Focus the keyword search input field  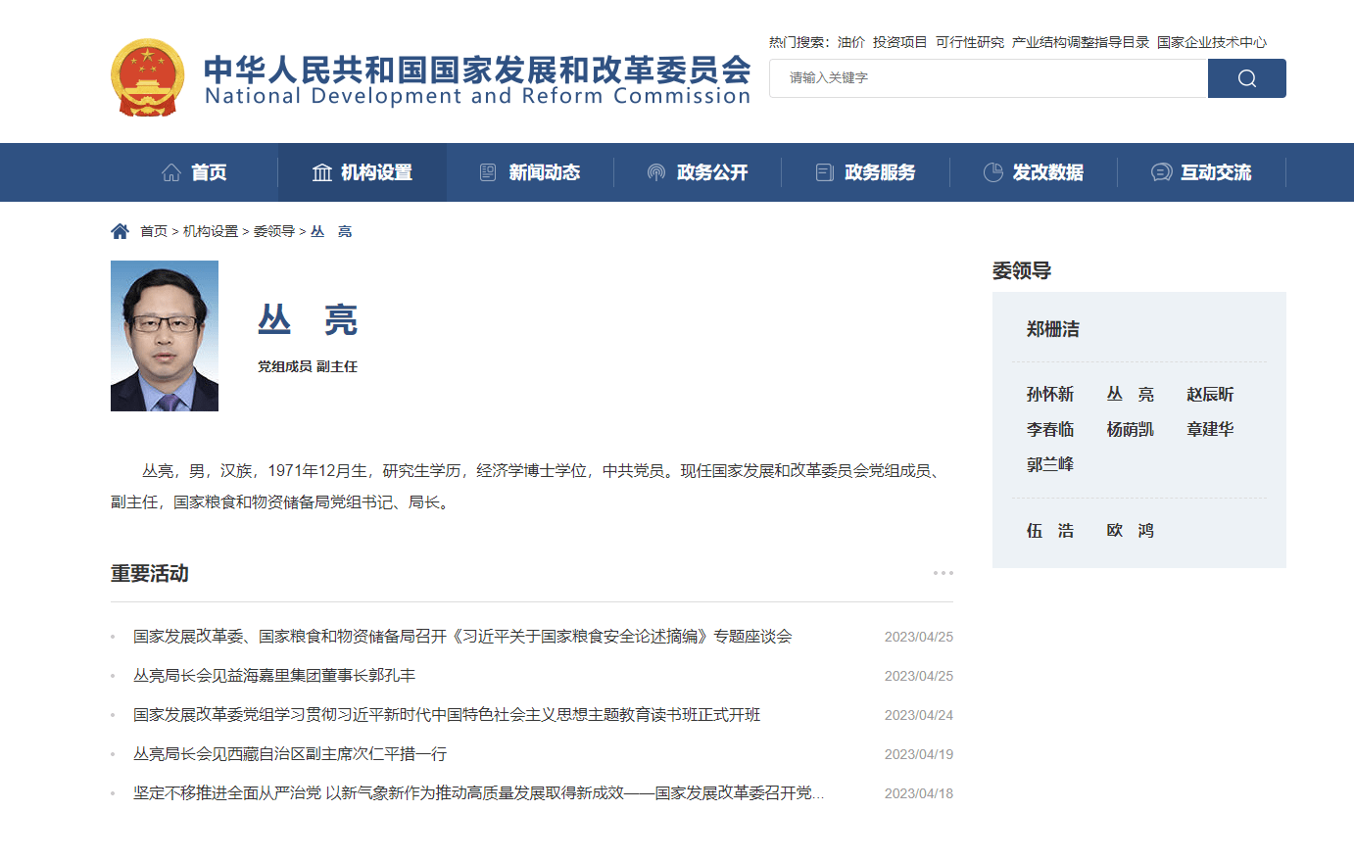989,78
